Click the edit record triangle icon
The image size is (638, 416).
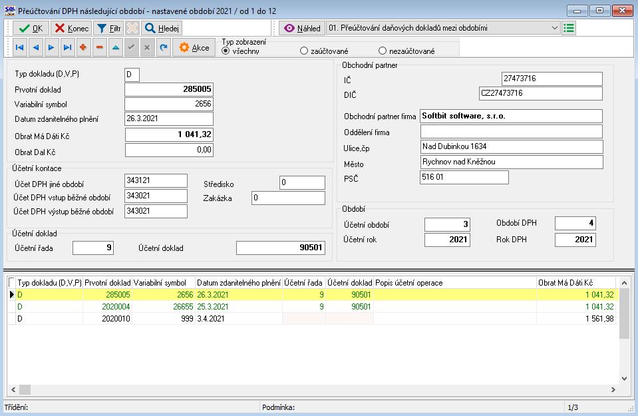coord(116,48)
